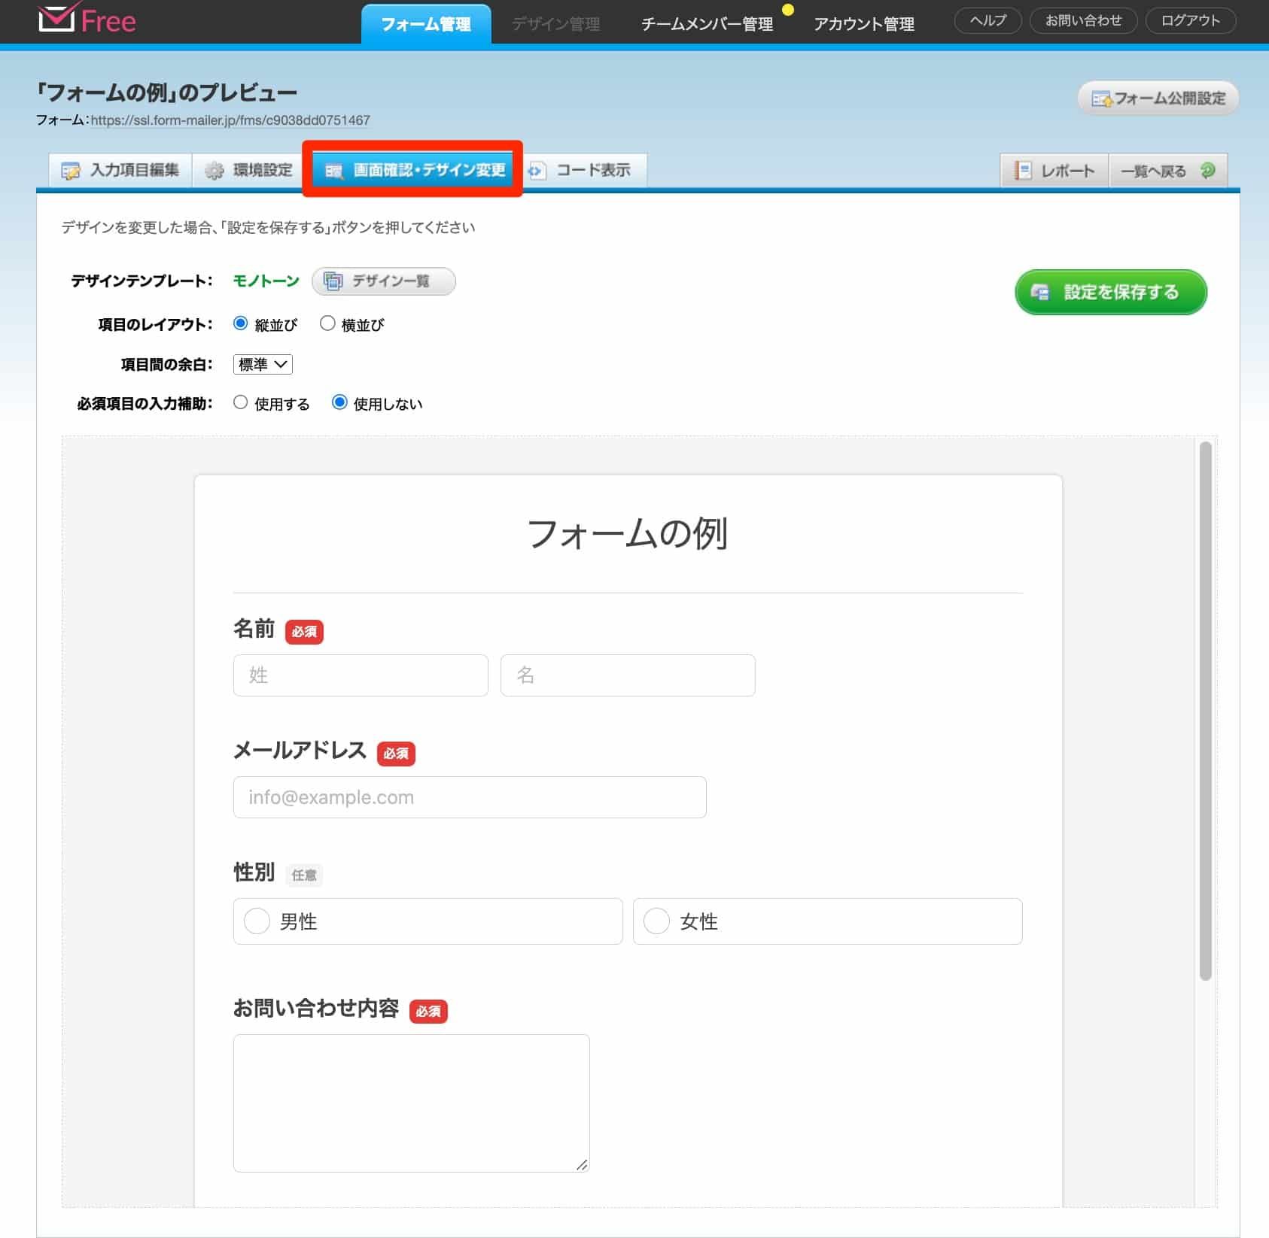The height and width of the screenshot is (1238, 1269).
Task: Select the 男性 gender option
Action: pos(257,921)
